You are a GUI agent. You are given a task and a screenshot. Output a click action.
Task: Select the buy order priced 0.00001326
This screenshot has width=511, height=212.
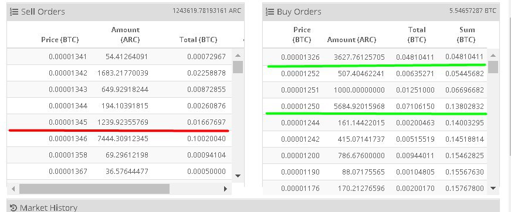(375, 57)
